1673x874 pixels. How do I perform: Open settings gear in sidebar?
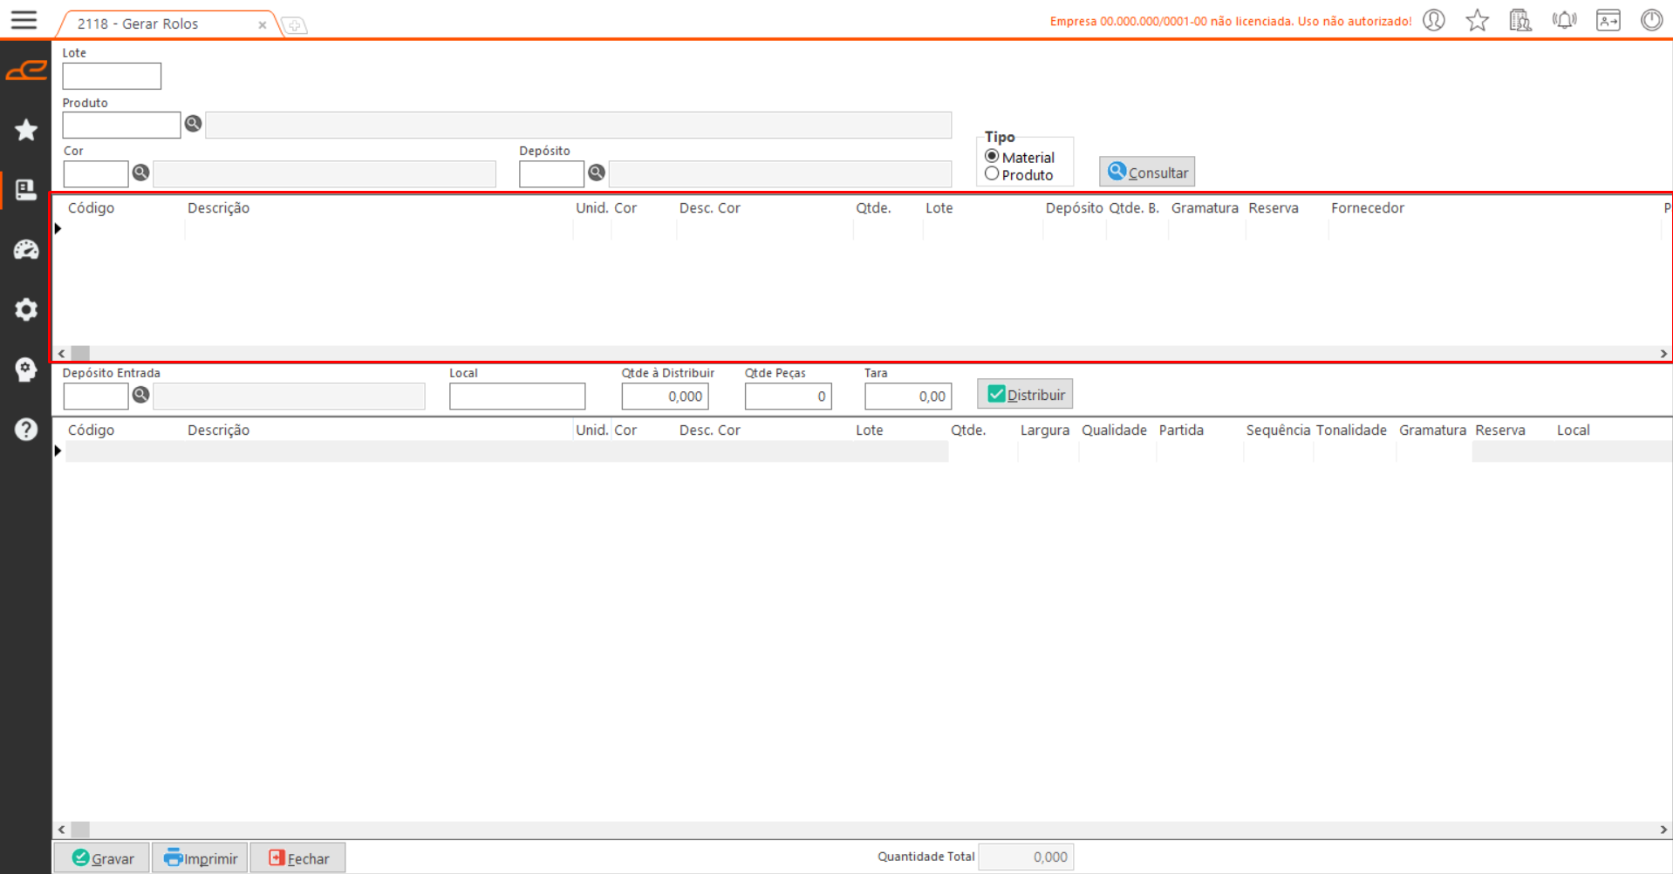26,309
